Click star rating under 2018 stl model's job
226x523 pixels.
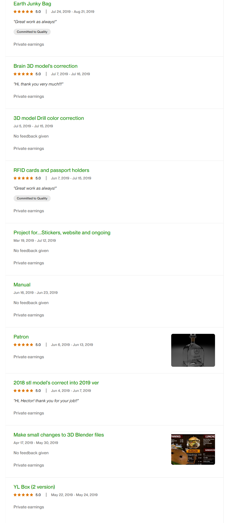click(23, 391)
